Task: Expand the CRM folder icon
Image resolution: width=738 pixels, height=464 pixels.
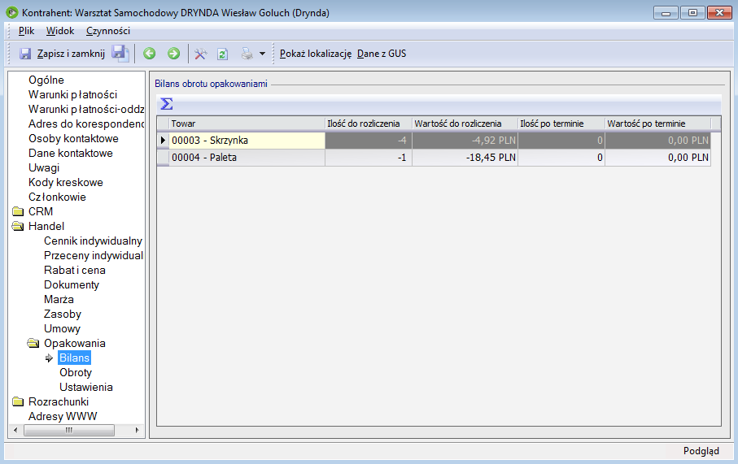Action: 18,211
